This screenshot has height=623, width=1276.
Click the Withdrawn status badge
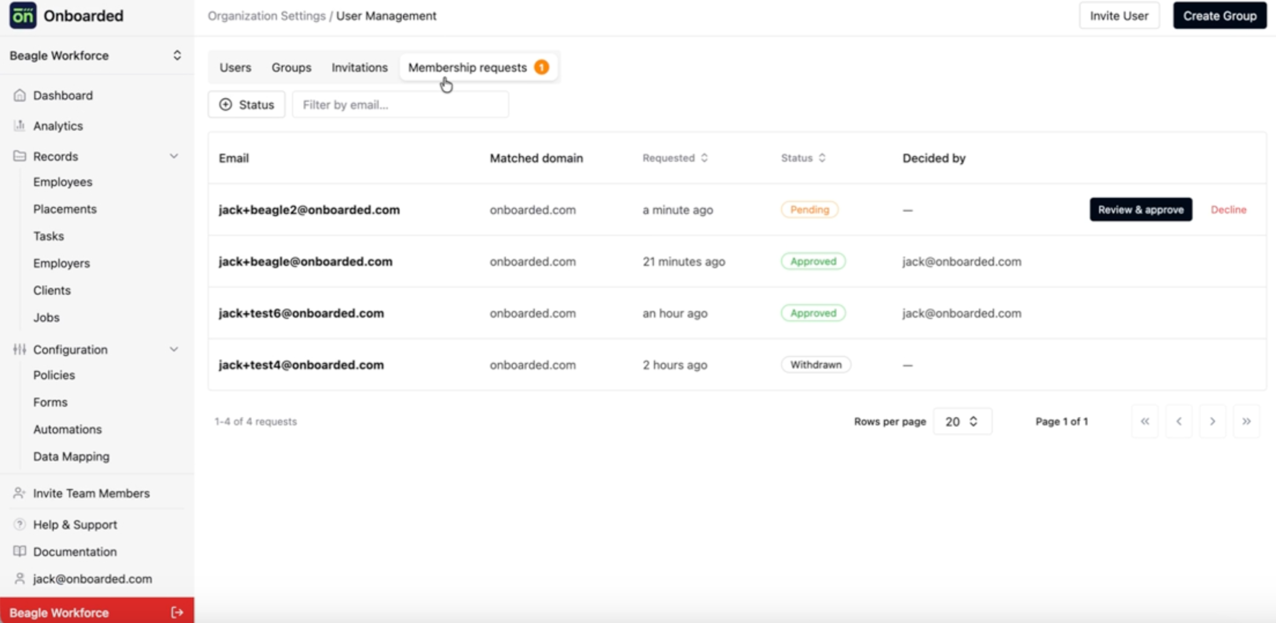816,365
